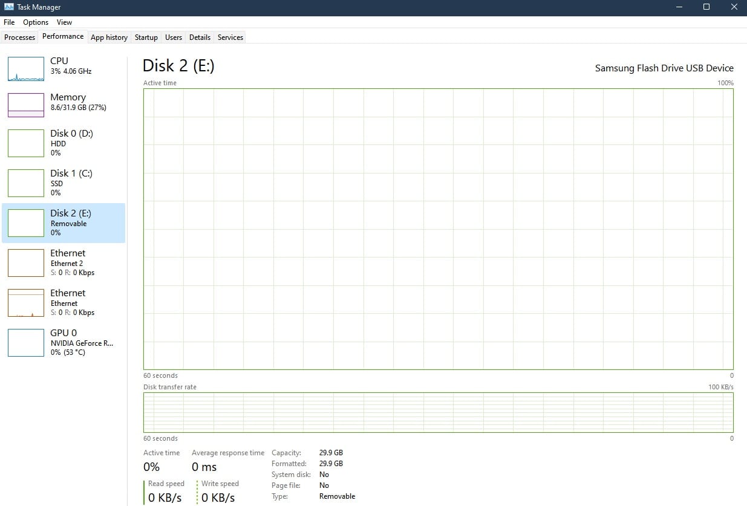
Task: Open the Startup tab
Action: point(146,37)
